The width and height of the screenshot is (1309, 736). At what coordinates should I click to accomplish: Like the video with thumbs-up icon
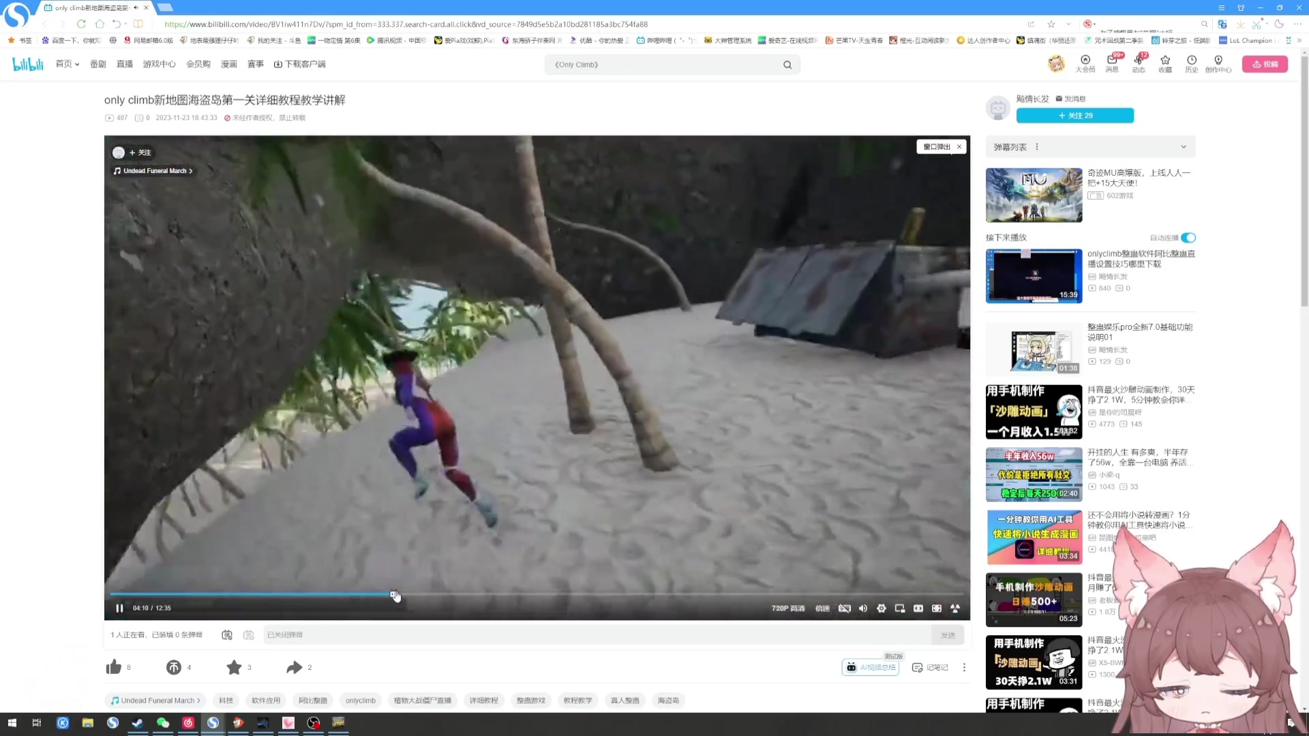[x=114, y=667]
